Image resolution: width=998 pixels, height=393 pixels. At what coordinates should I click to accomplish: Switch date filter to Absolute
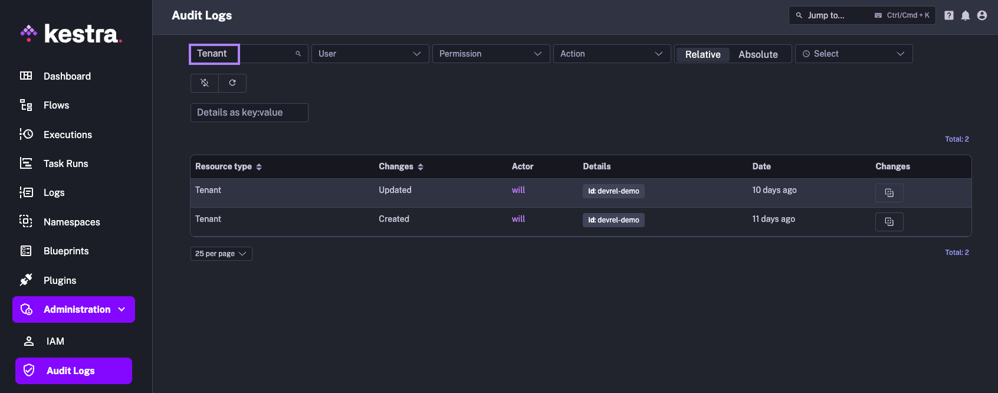(758, 54)
